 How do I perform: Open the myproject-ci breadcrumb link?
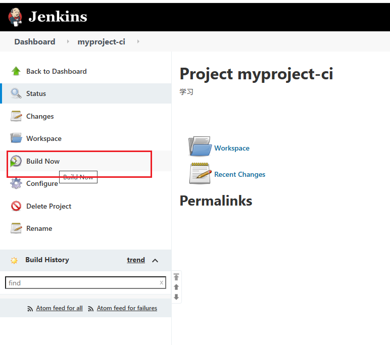click(x=101, y=42)
